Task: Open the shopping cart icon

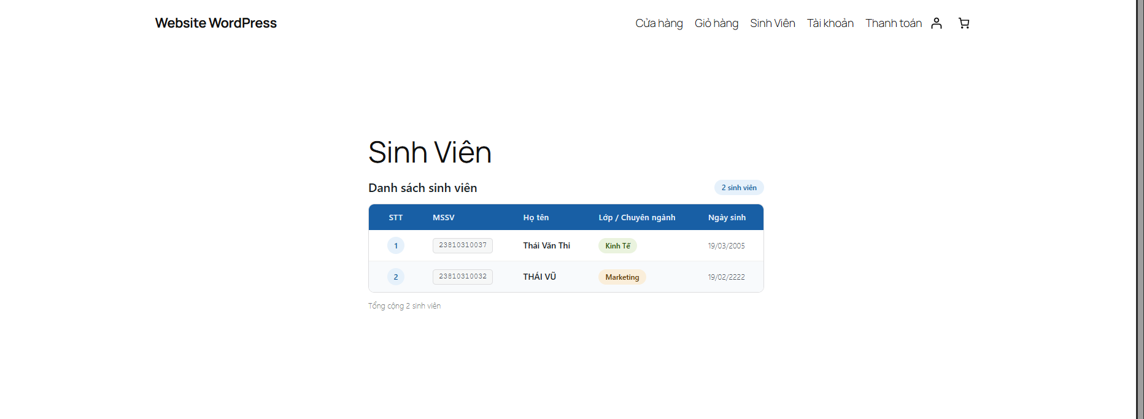Action: tap(964, 23)
